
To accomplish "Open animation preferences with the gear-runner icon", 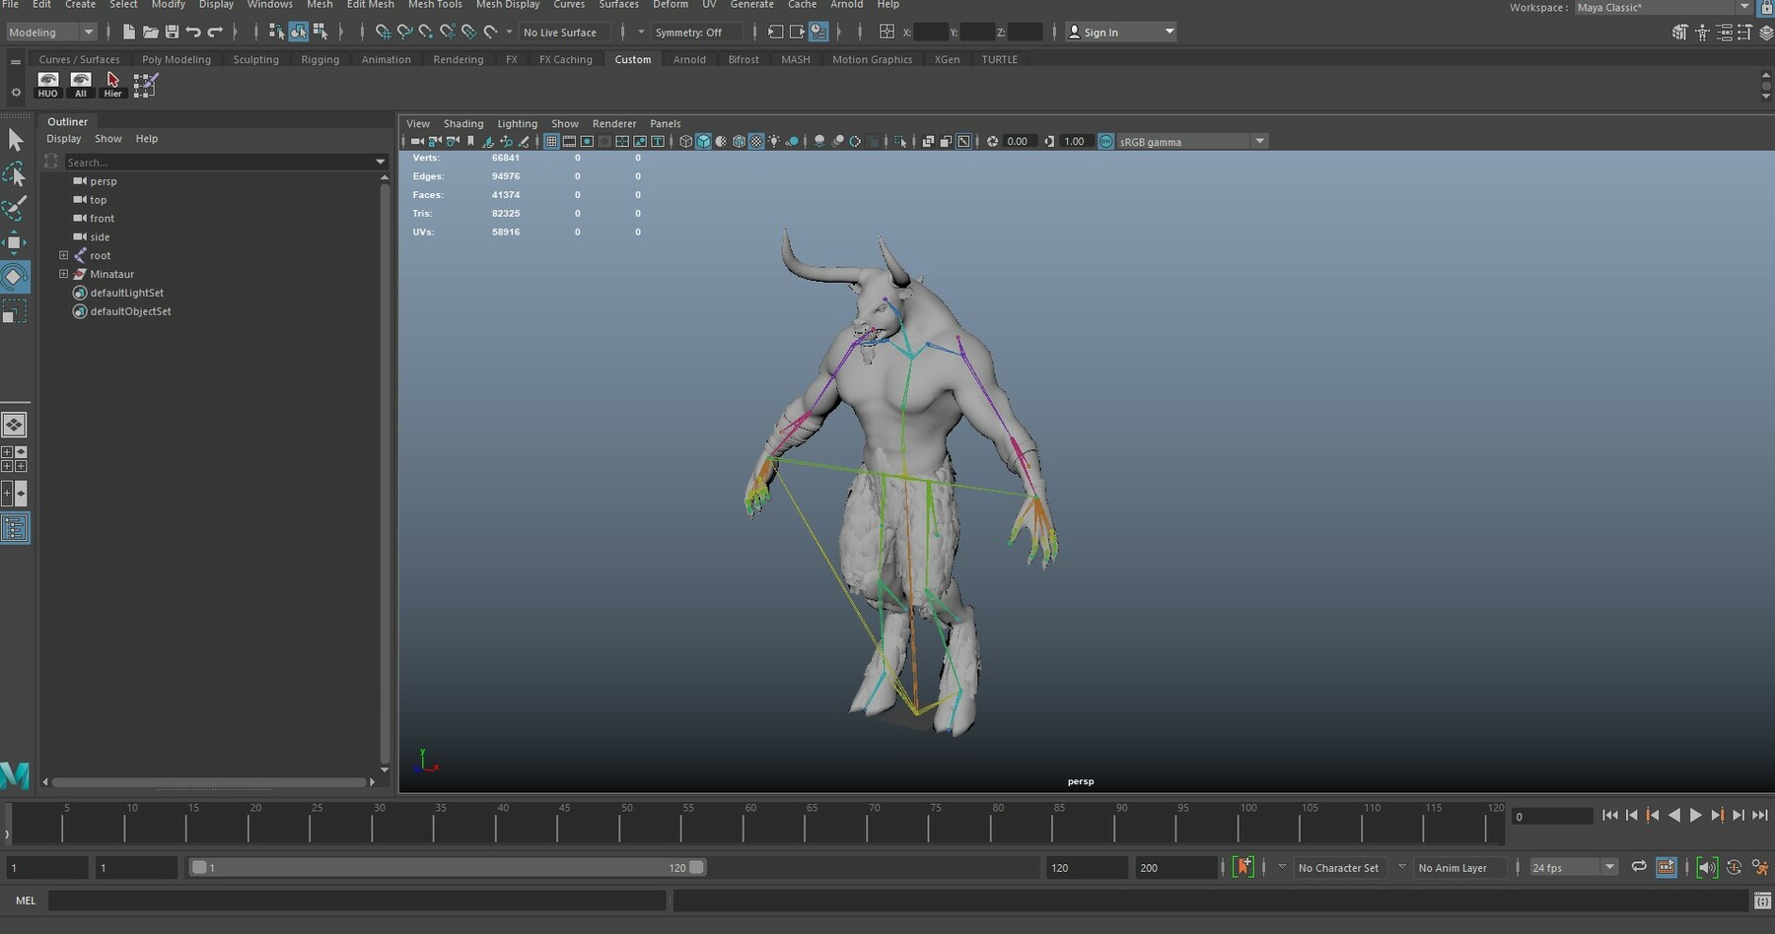I will (1761, 868).
